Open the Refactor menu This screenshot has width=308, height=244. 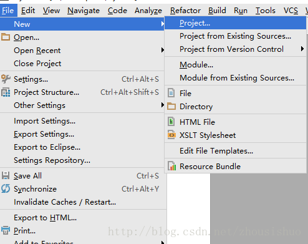click(x=185, y=11)
